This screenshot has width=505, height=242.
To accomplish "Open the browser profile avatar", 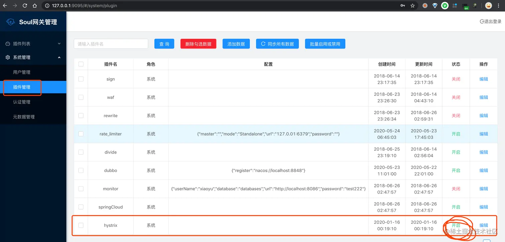I will point(488,6).
